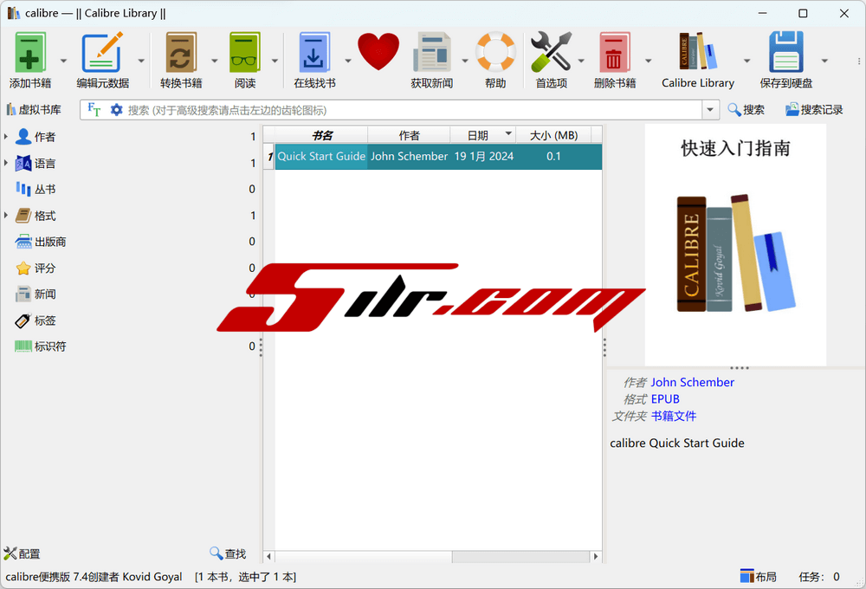
Task: Click the book cover thumbnail
Action: pyautogui.click(x=735, y=245)
